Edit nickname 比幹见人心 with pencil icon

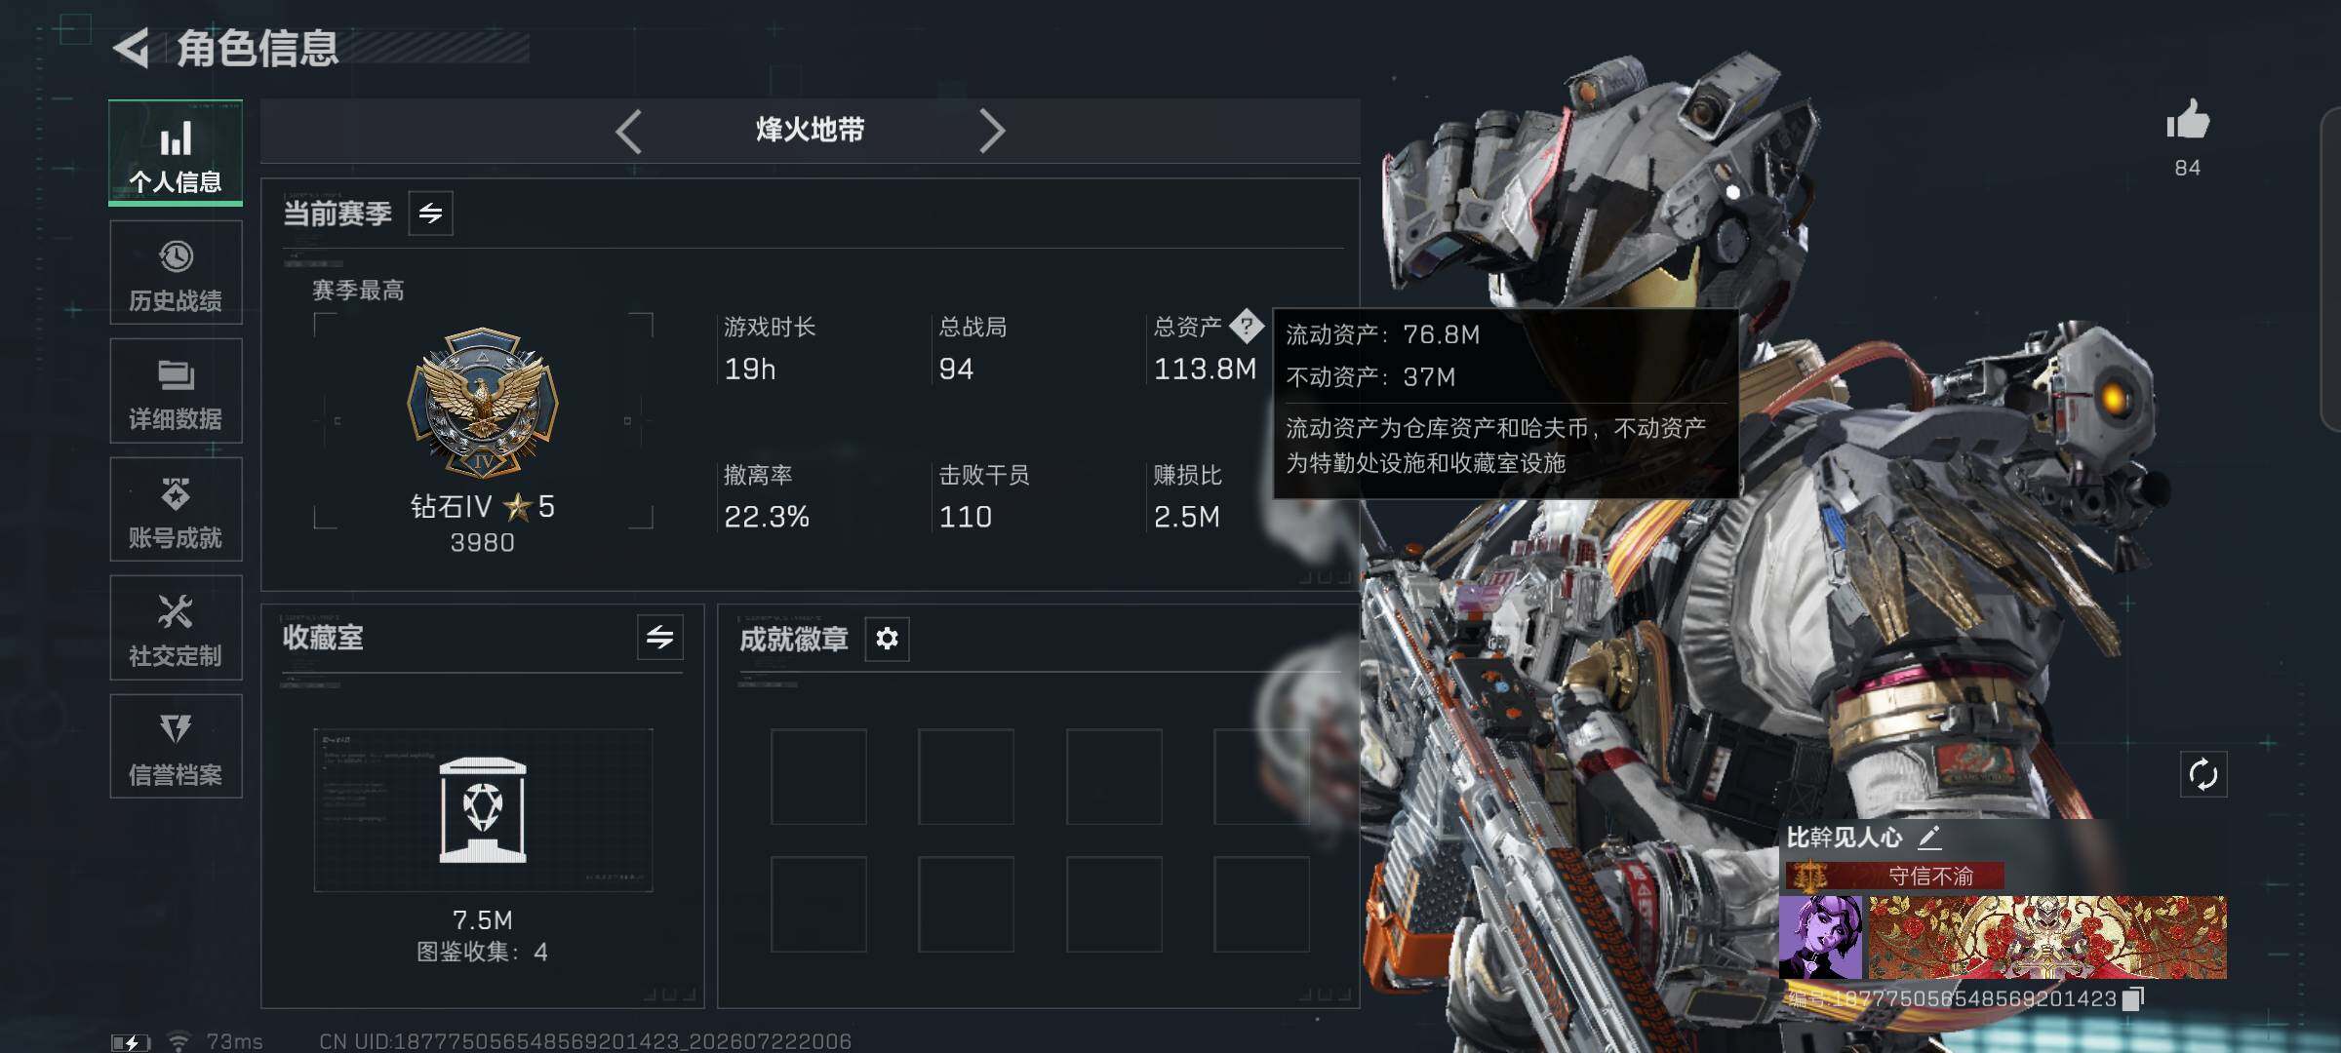(1928, 838)
